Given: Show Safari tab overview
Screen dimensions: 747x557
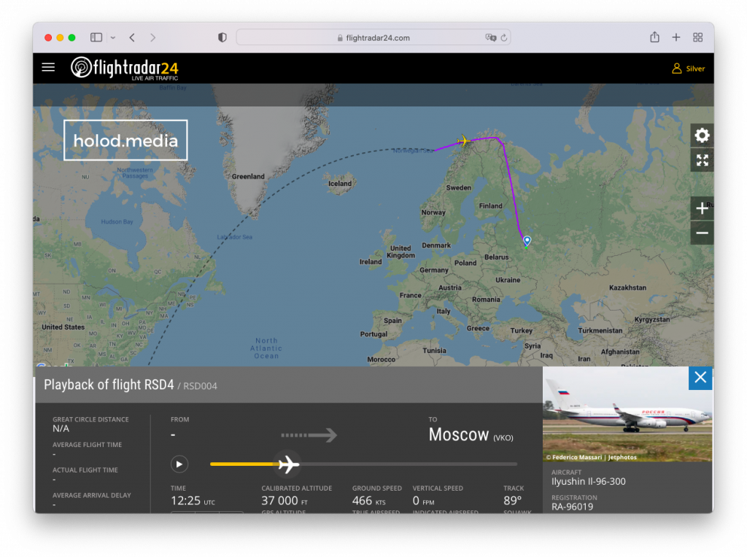Looking at the screenshot, I should tap(697, 37).
